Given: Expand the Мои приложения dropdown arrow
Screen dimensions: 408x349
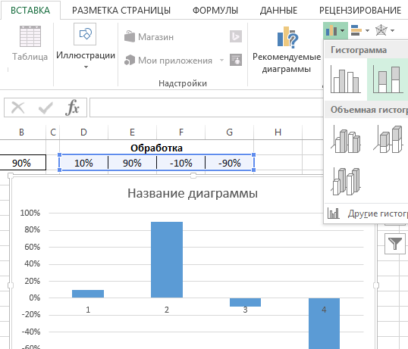Looking at the screenshot, I should (221, 61).
